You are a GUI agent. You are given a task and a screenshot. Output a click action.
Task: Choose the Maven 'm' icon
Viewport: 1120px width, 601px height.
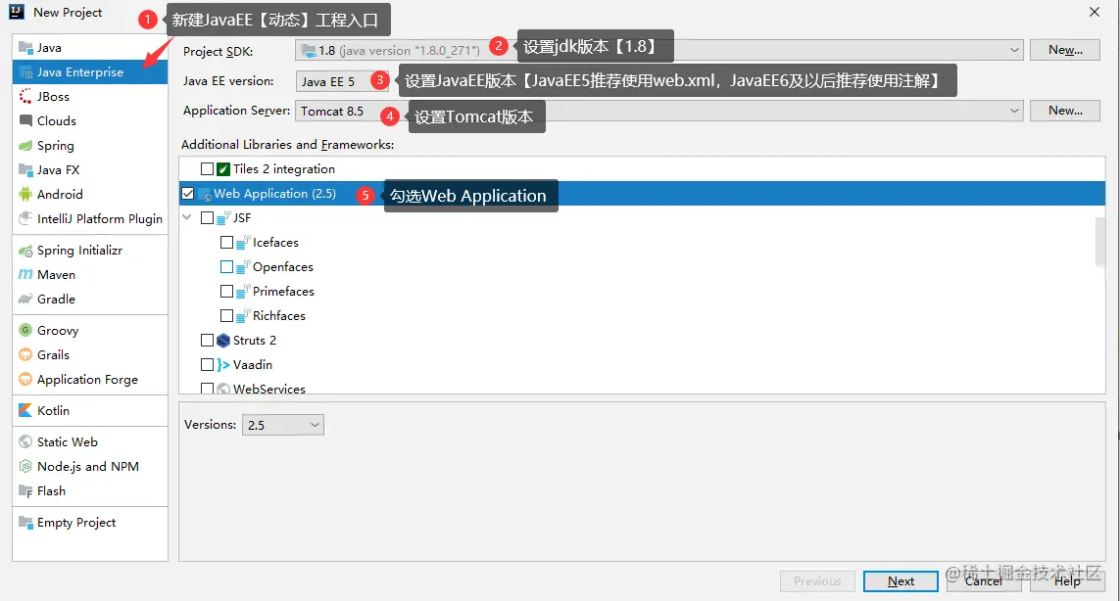tap(25, 275)
